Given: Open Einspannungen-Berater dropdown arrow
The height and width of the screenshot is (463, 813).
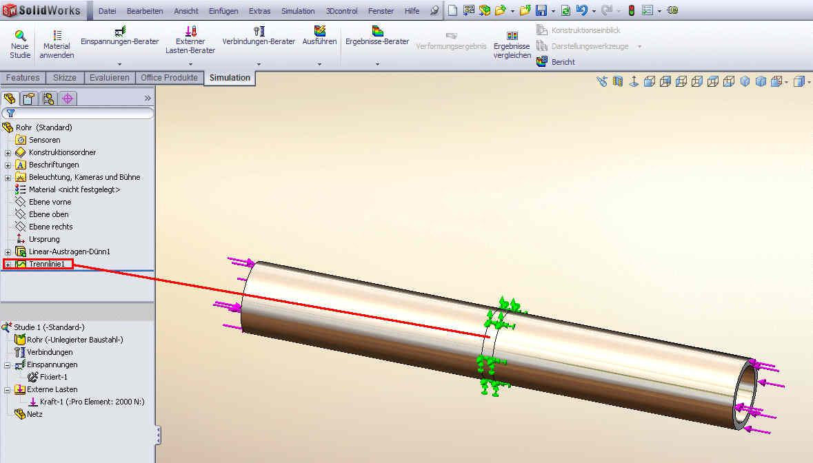Looking at the screenshot, I should 120,64.
